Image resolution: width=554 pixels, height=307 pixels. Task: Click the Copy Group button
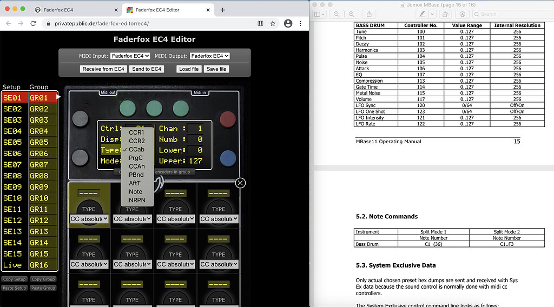[43, 279]
